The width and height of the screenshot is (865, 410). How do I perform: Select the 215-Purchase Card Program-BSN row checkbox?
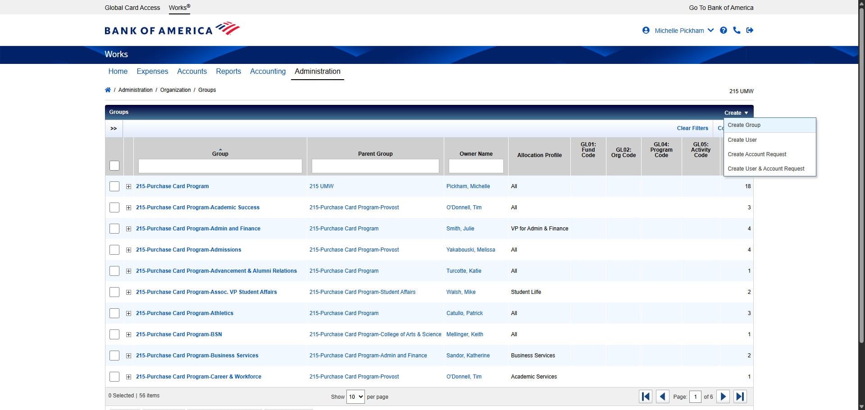(114, 334)
